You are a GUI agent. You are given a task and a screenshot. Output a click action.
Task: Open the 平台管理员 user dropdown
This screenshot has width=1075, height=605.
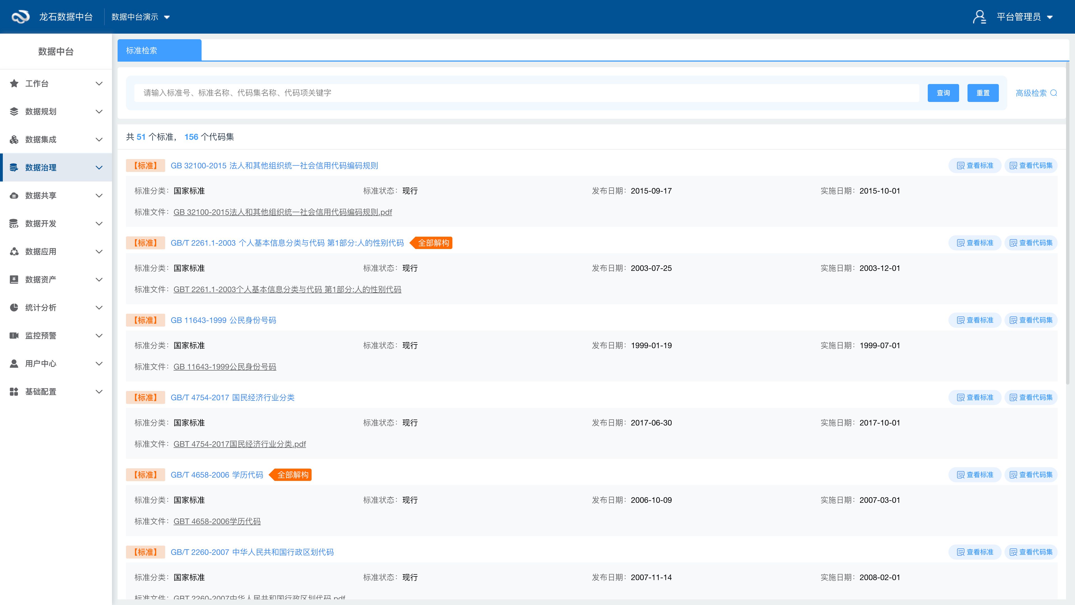[x=1024, y=17]
